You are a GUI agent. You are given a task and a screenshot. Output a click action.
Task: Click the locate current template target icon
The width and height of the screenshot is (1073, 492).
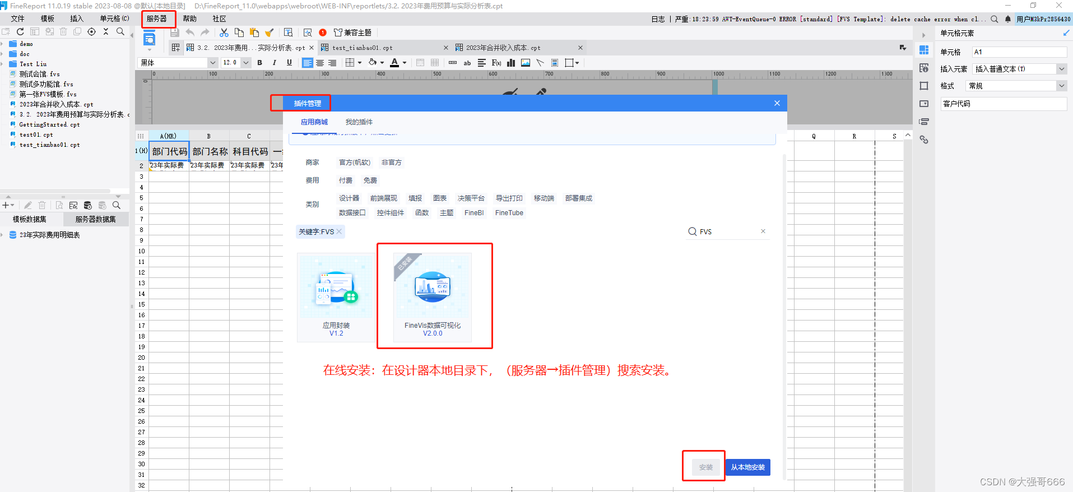pos(91,32)
